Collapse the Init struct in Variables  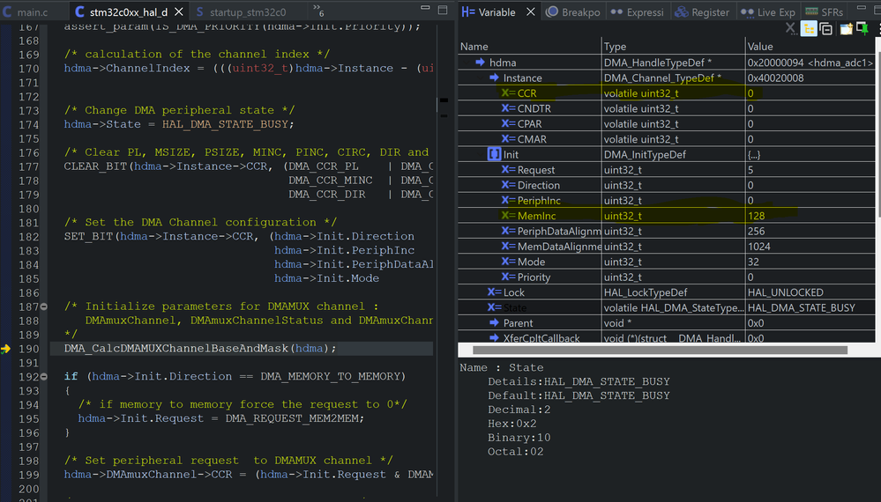pos(480,154)
